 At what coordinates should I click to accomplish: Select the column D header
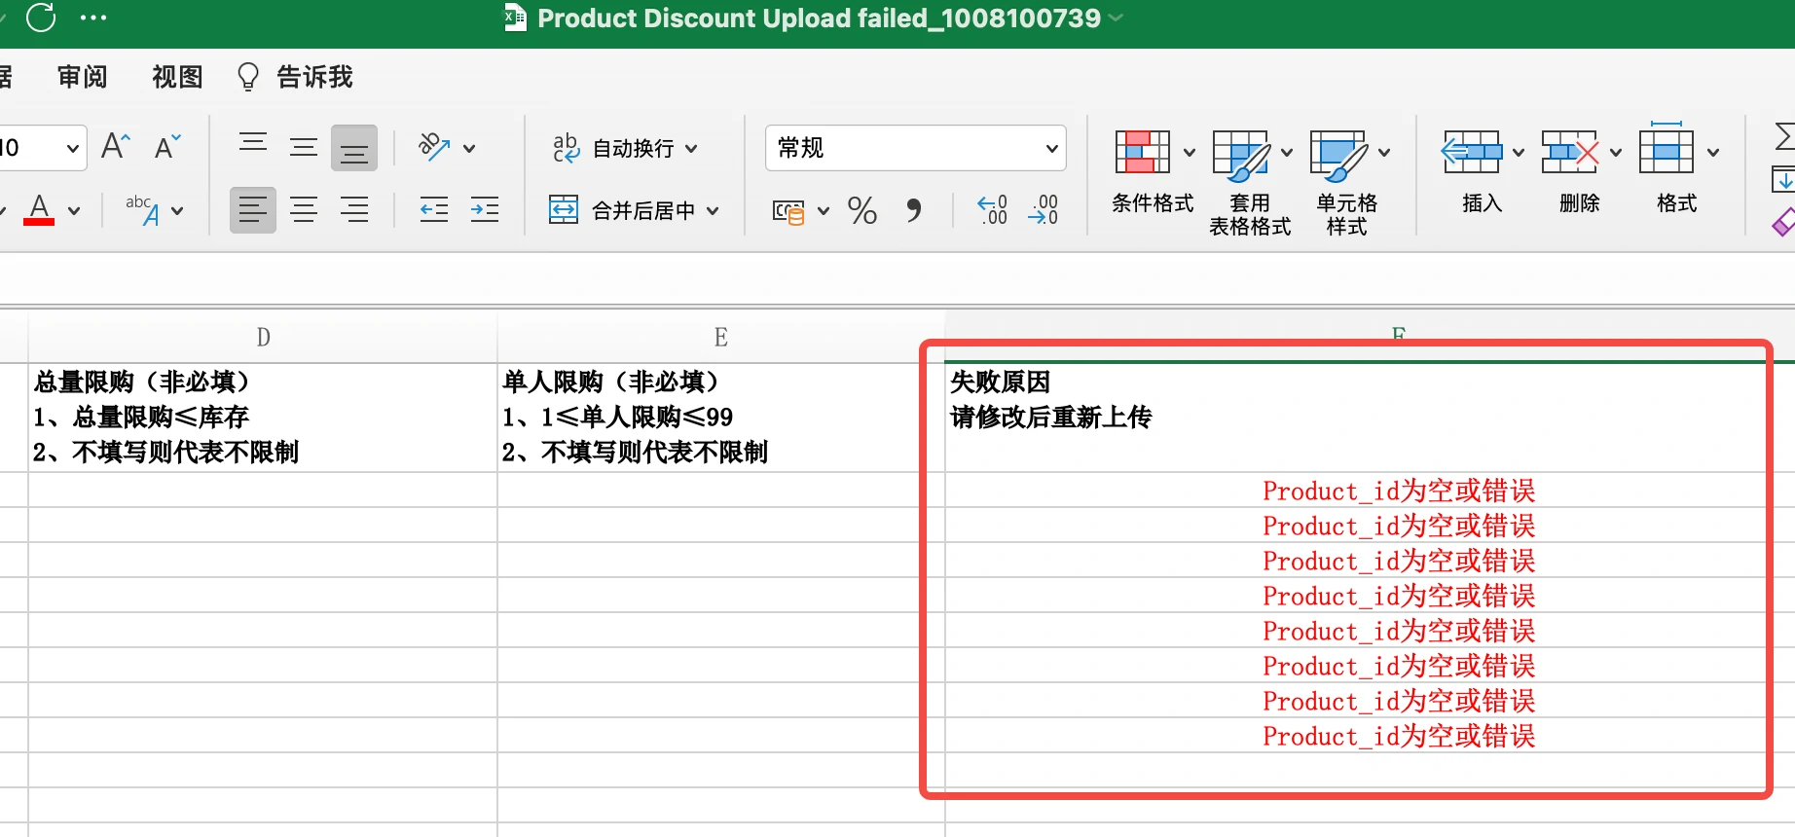tap(263, 338)
